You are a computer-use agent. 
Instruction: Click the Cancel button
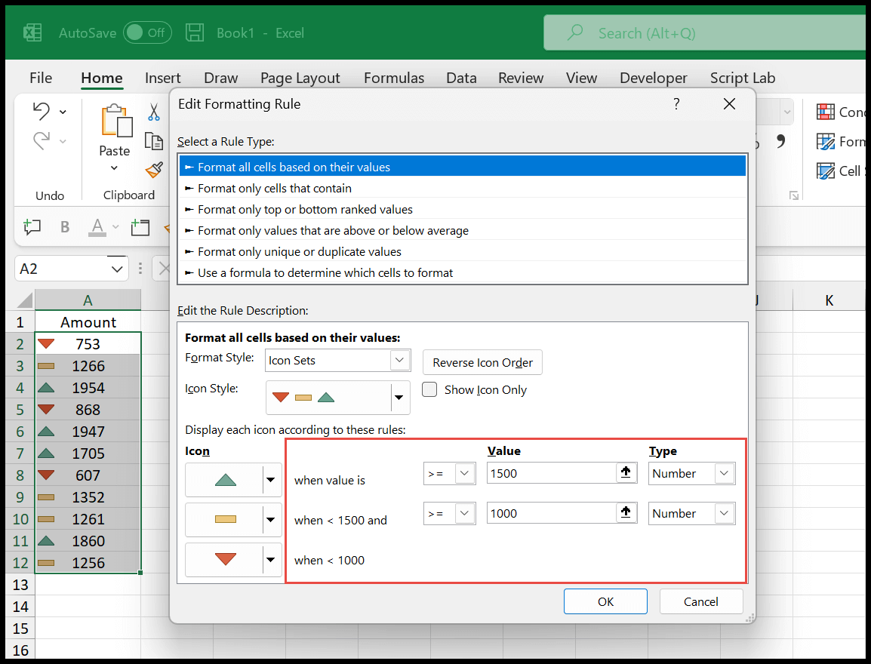(701, 601)
